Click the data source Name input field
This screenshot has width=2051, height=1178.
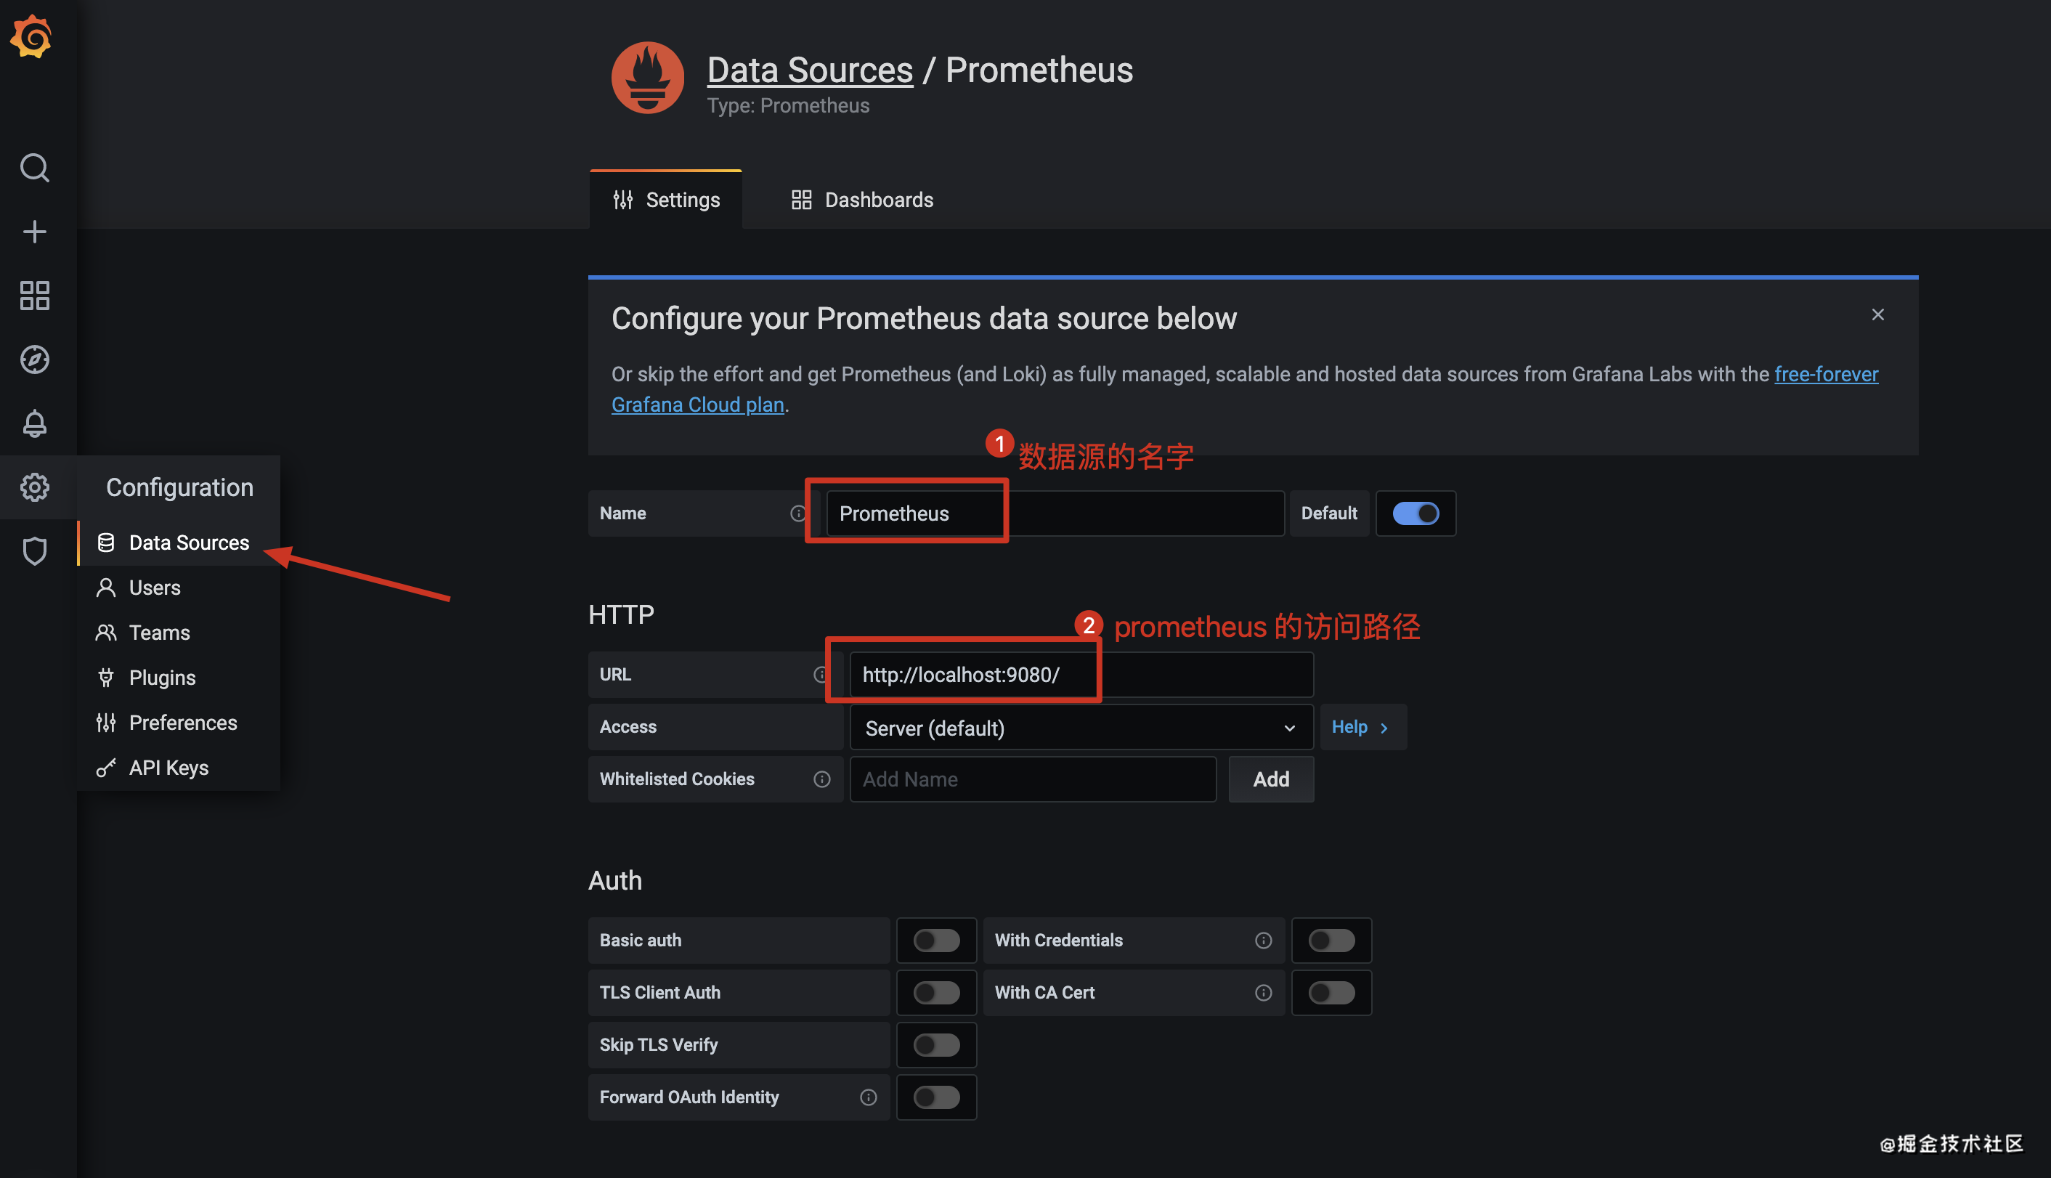1055,513
